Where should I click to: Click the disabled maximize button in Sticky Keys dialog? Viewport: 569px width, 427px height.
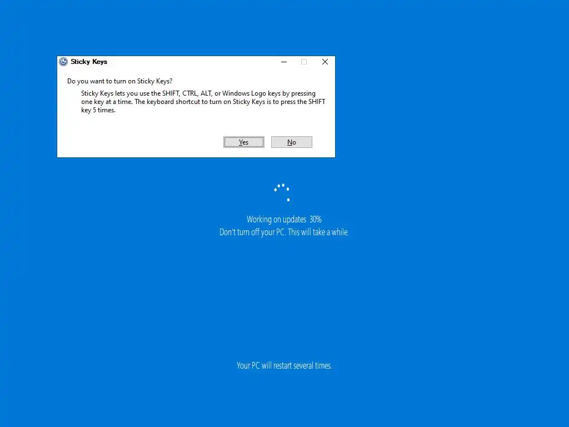(x=304, y=62)
